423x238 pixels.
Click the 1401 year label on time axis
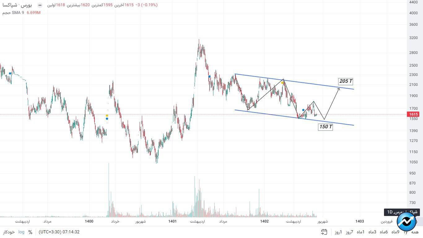[172, 221]
